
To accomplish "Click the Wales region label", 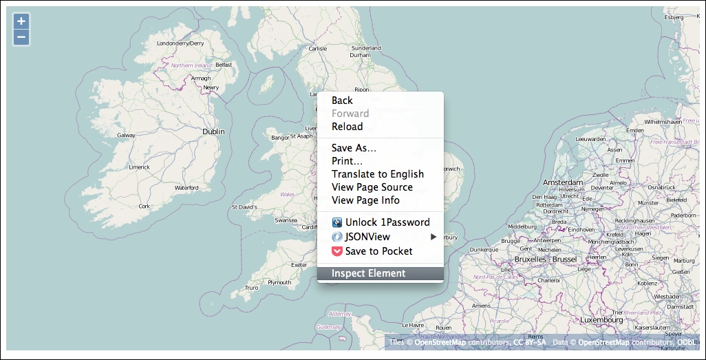I will pyautogui.click(x=287, y=195).
